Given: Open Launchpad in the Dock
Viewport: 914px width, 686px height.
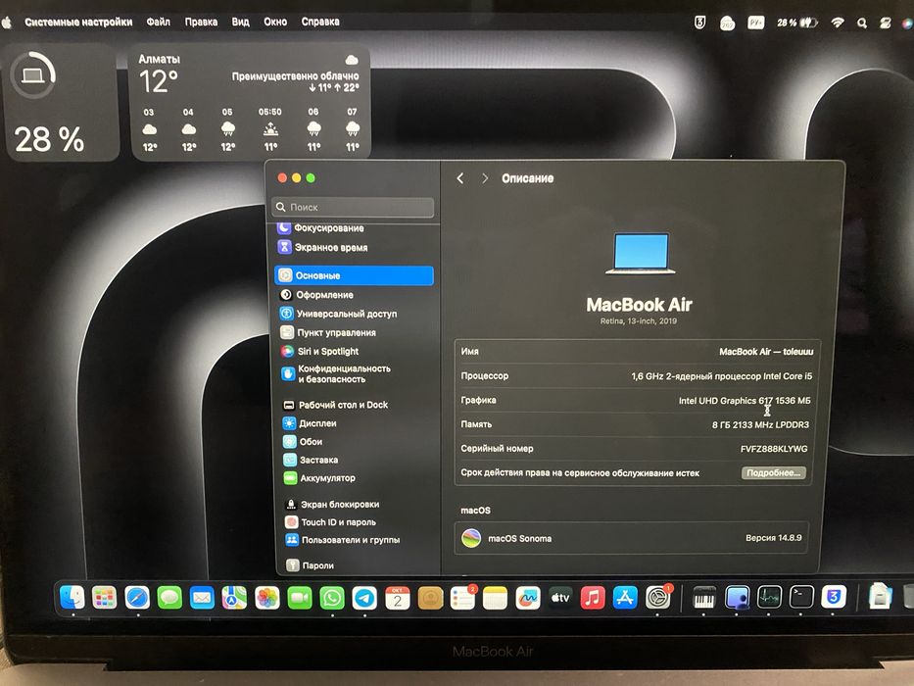Looking at the screenshot, I should 105,598.
